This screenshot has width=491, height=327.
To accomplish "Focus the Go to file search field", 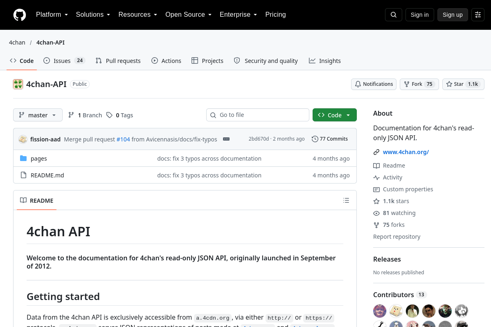I will [x=258, y=115].
